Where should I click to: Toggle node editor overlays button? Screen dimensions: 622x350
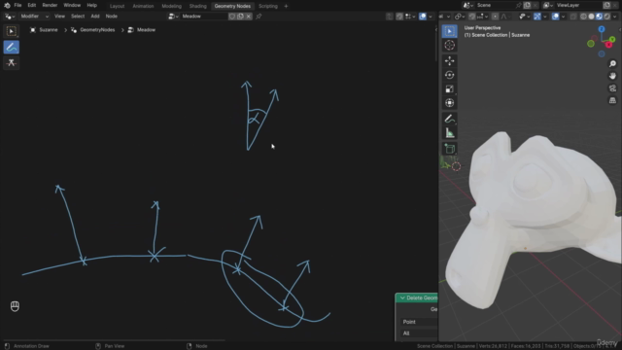click(x=423, y=17)
